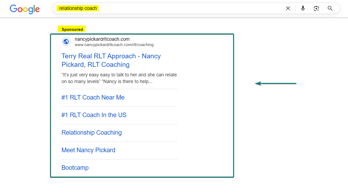The height and width of the screenshot is (194, 348).
Task: Click the nancypickardrltcoach.com site name
Action: [x=102, y=39]
